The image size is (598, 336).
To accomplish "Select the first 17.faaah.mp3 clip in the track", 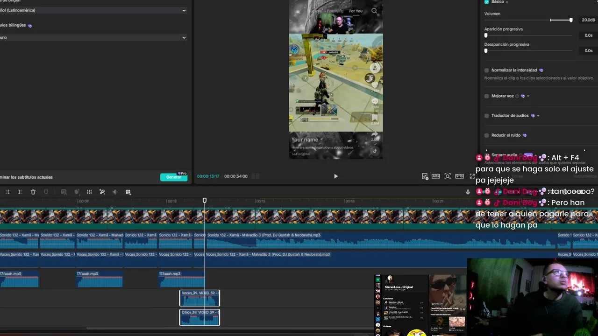I will pos(19,279).
